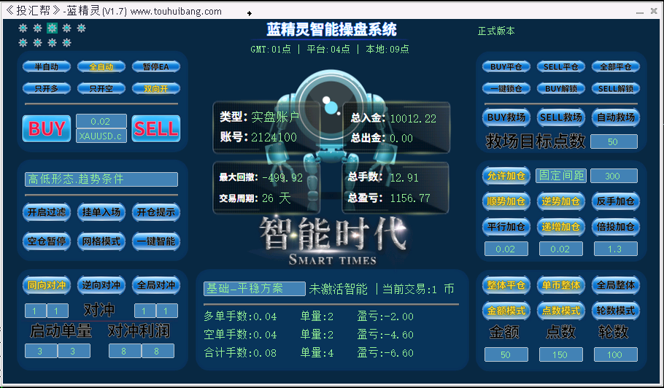
Task: Select 双向开 direction option
Action: point(156,89)
